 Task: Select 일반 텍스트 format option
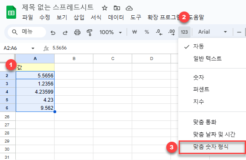click(212, 59)
